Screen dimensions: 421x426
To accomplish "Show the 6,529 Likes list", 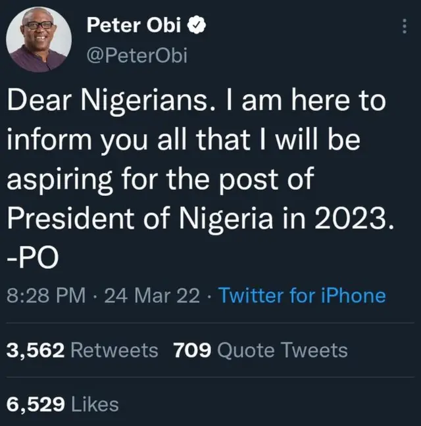I will pyautogui.click(x=62, y=404).
